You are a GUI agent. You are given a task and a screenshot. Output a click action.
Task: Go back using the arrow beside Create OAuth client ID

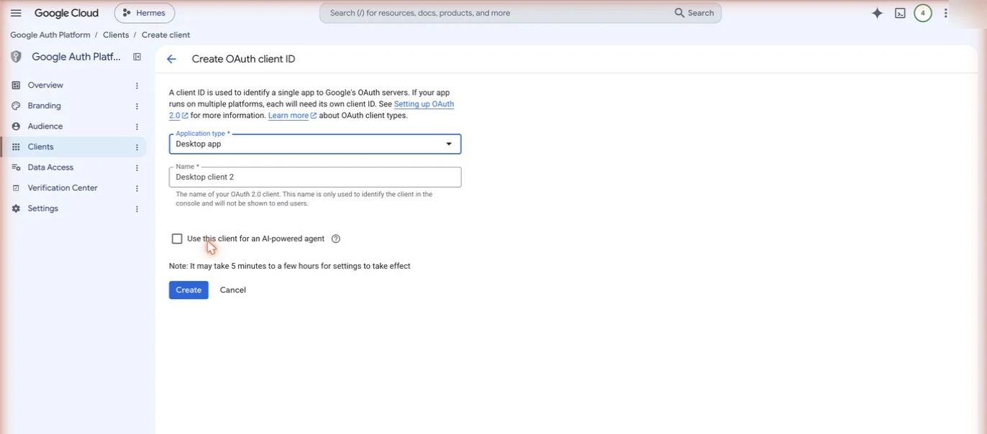(171, 59)
